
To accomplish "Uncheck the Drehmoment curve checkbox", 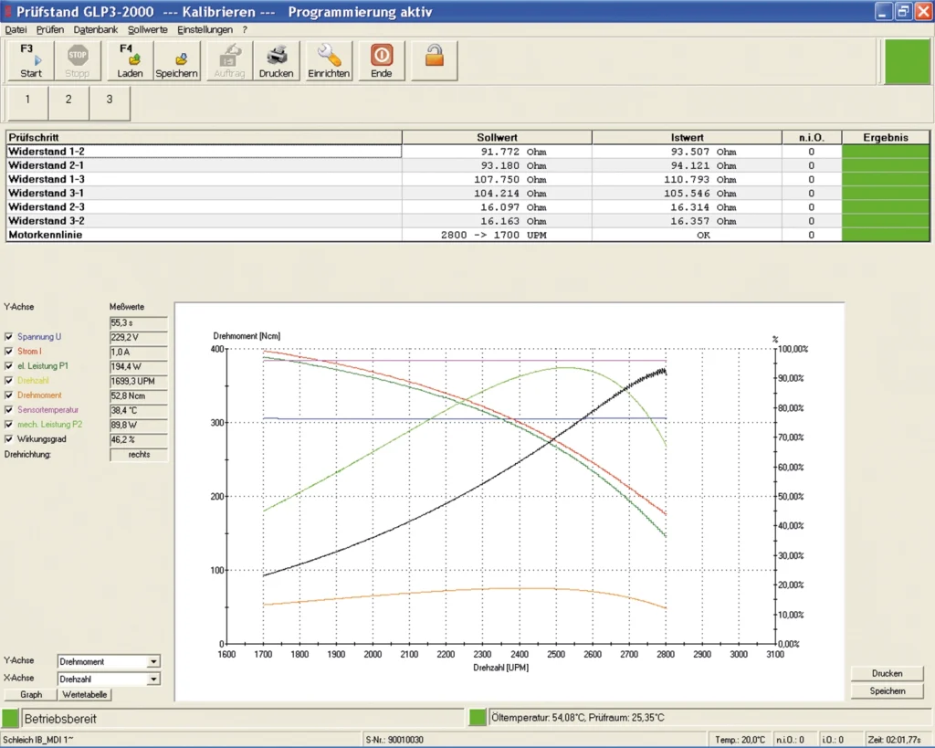I will [9, 395].
